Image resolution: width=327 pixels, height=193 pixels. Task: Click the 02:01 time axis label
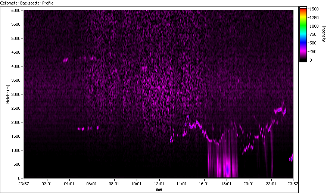point(47,184)
